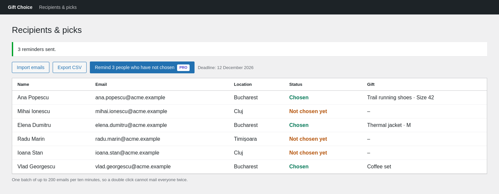Image resolution: width=499 pixels, height=194 pixels.
Task: Click Ioana Stan's Not chosen yet status
Action: tap(308, 153)
